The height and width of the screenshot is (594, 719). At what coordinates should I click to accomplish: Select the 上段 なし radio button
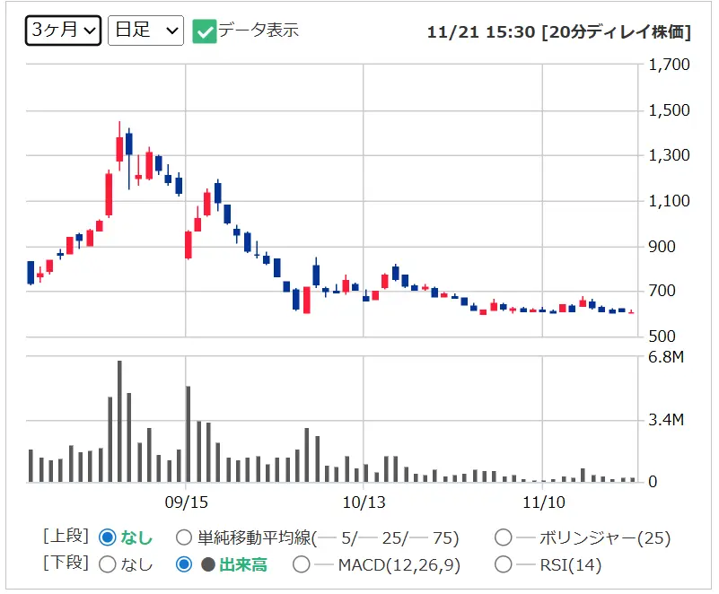(x=108, y=537)
